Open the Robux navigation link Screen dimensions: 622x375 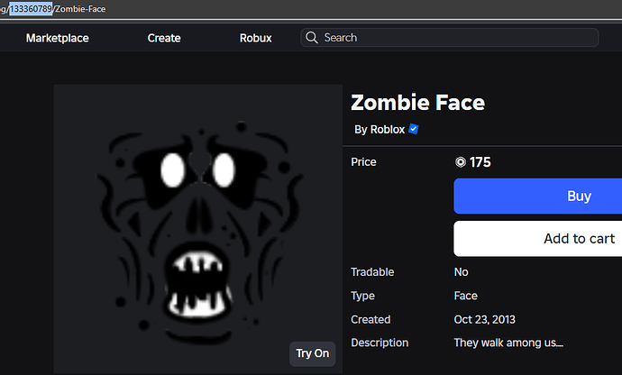coord(256,38)
